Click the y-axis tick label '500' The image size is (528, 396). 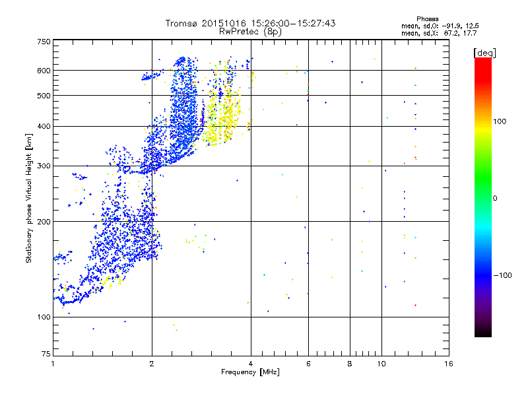pos(44,96)
